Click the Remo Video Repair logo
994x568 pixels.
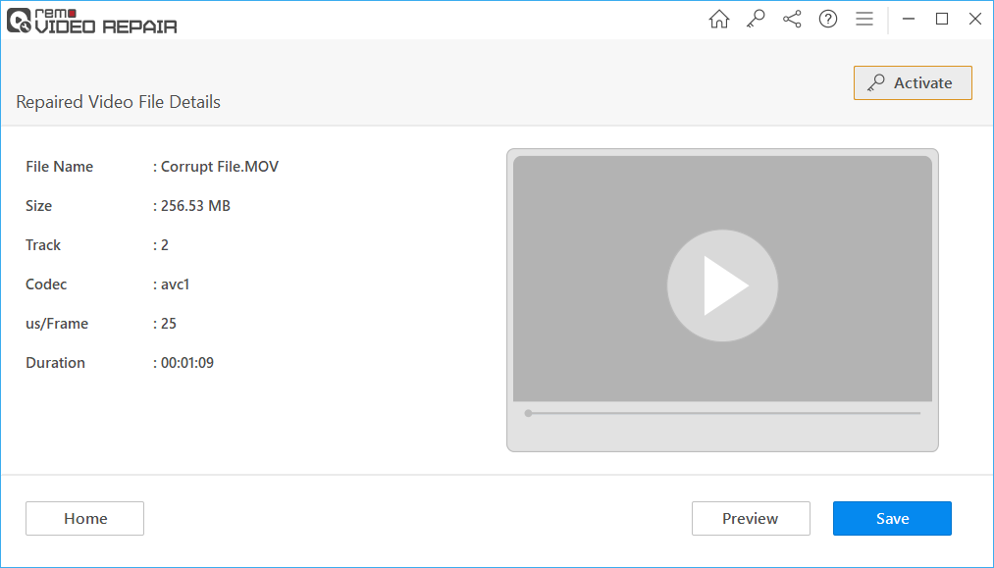[x=91, y=22]
